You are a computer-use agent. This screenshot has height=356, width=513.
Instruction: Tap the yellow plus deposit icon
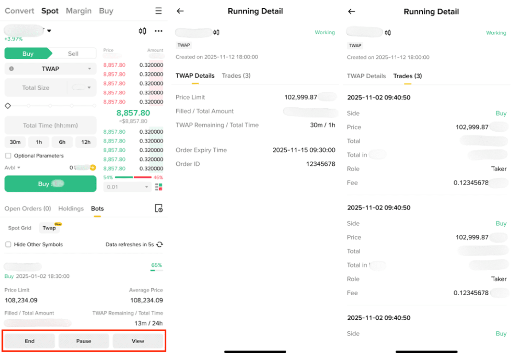coord(93,168)
